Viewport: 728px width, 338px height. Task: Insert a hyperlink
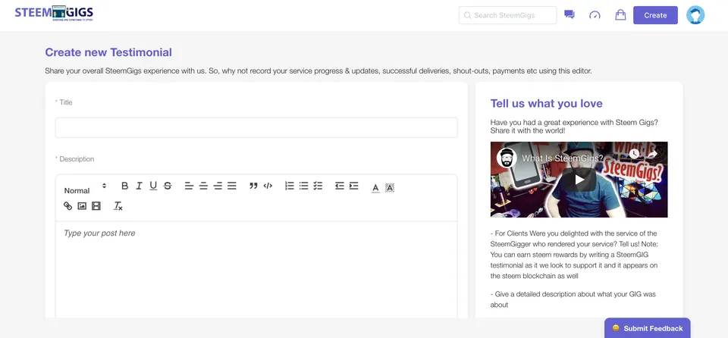pyautogui.click(x=67, y=205)
